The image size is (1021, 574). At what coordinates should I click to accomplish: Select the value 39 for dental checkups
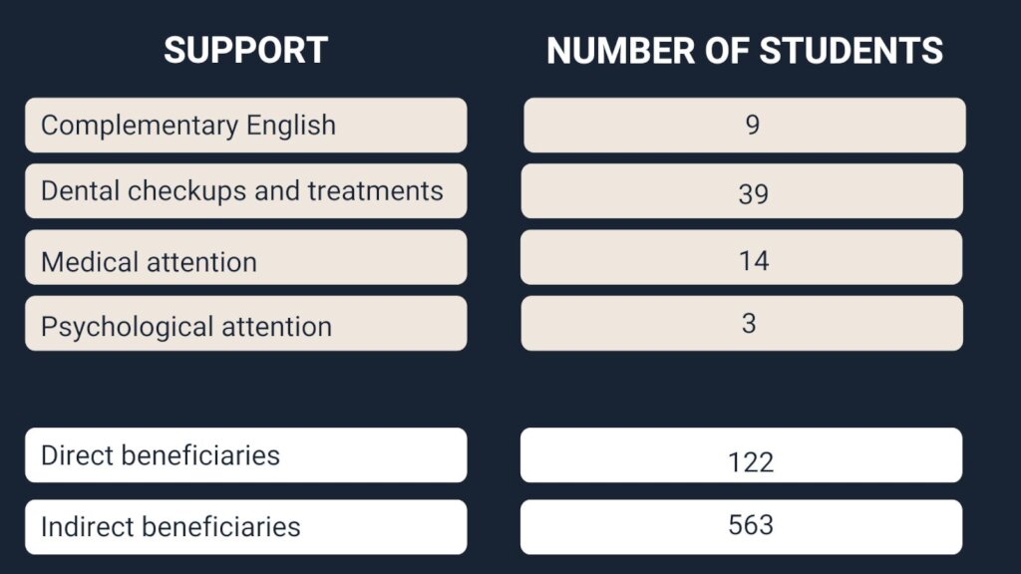click(x=753, y=194)
